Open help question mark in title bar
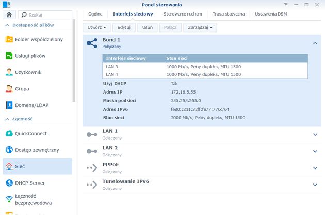Image resolution: width=325 pixels, height=215 pixels. coord(286,5)
